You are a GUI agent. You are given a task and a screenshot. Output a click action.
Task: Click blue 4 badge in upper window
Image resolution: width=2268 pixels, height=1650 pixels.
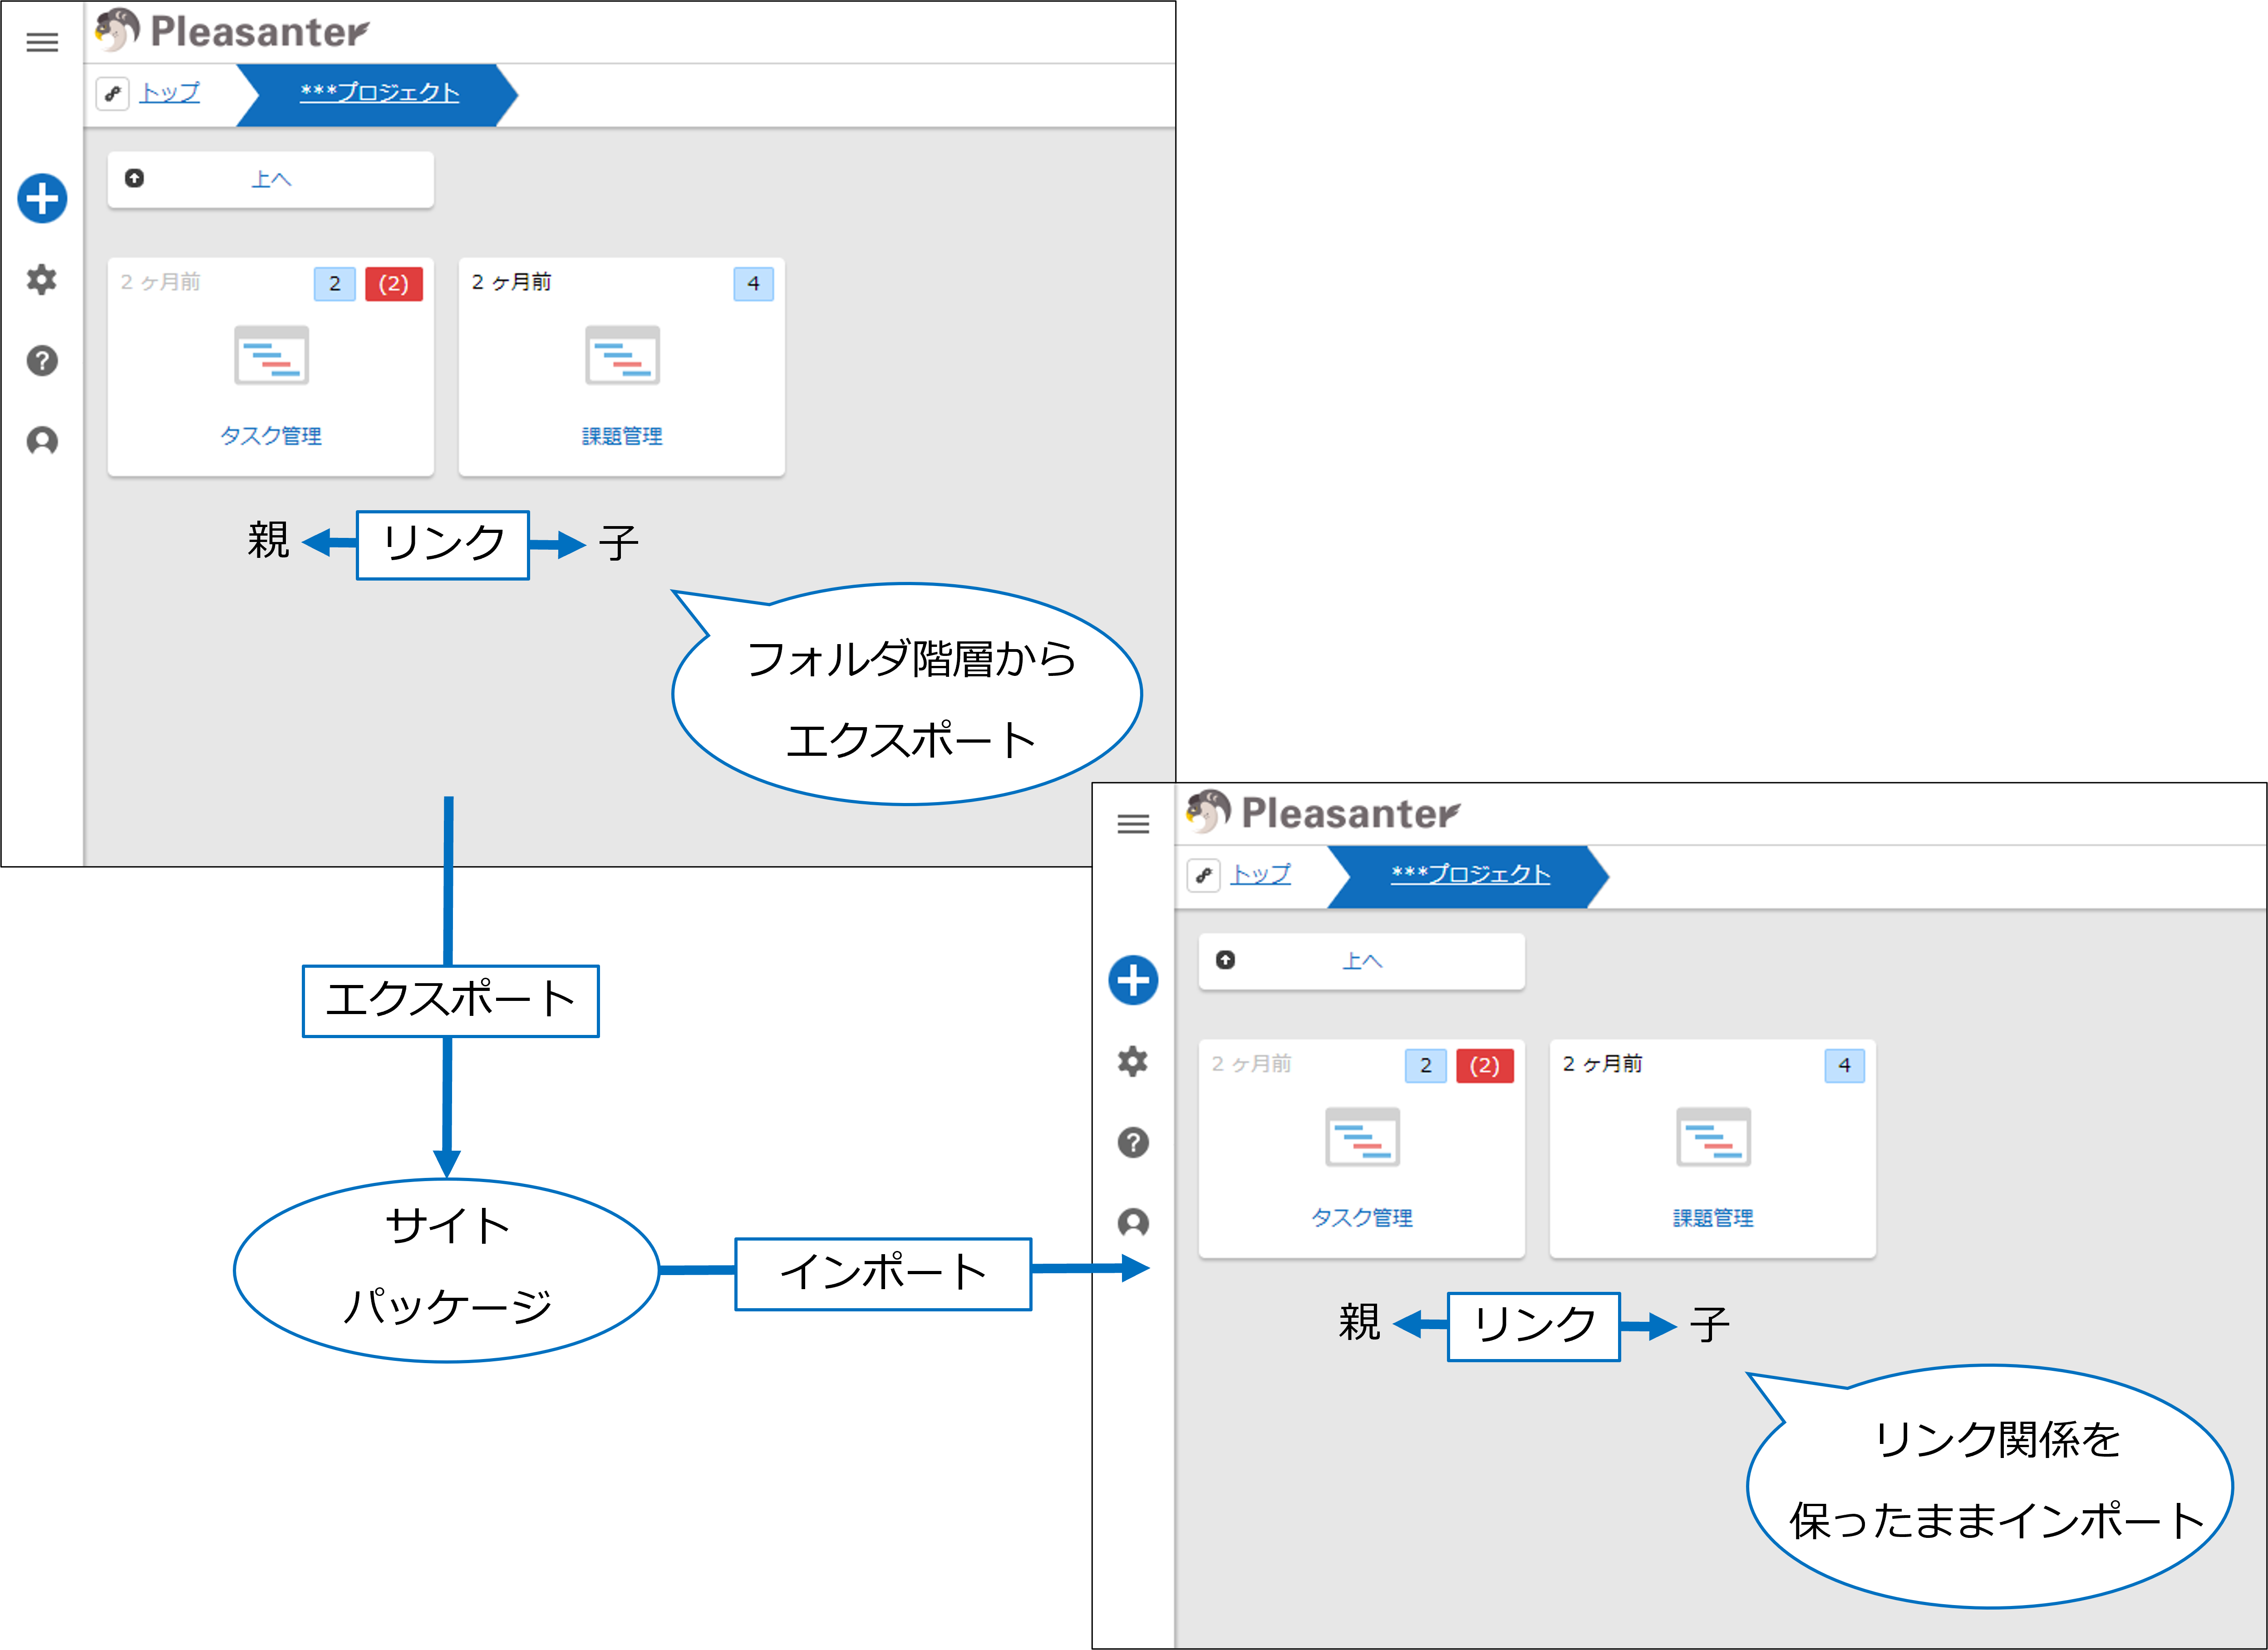coord(753,284)
